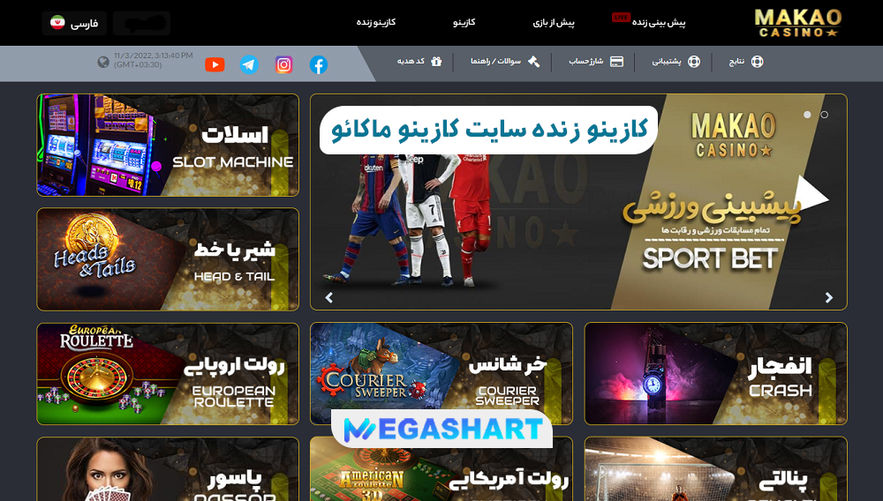
Task: Click the dark button beside language selector
Action: tap(141, 23)
